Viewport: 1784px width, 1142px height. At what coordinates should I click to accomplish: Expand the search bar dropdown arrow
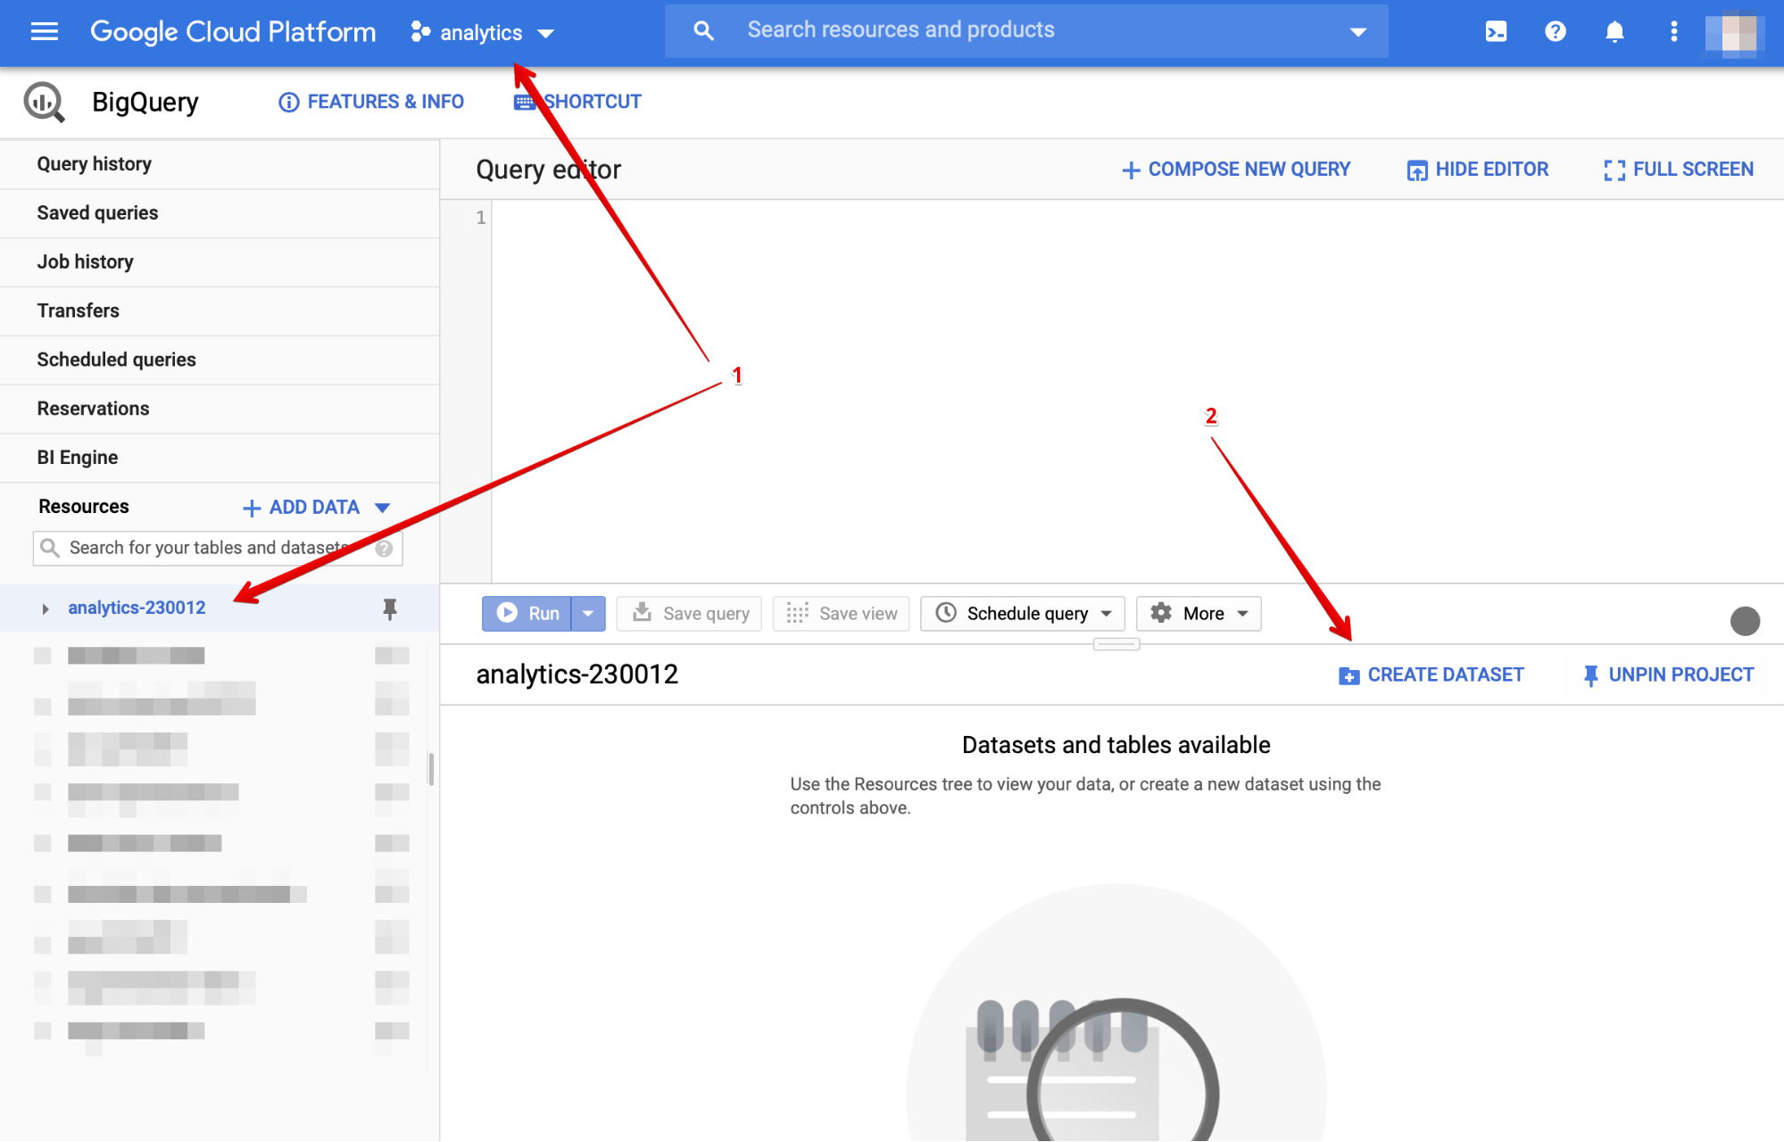click(x=1358, y=32)
